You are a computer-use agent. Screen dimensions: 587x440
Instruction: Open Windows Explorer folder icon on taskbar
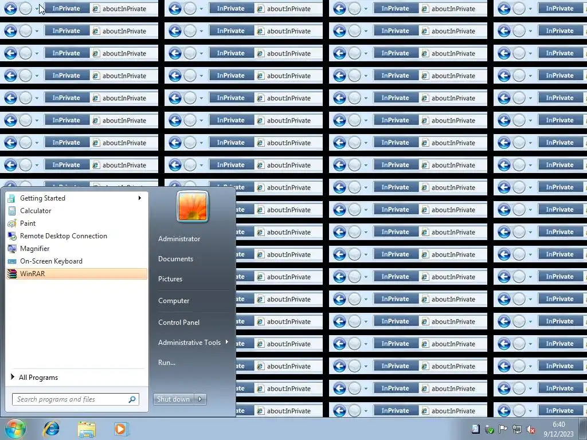(x=87, y=429)
